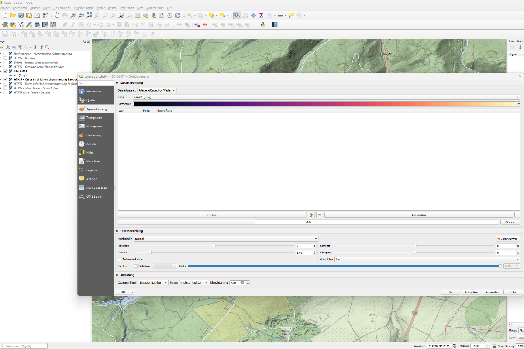Enable visibility of the ATKIS - Overlay layer
Screen dimensions: 524x349
(x=5, y=58)
